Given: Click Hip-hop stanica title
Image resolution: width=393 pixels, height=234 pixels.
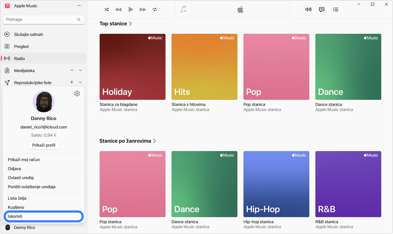Looking at the screenshot, I should click(x=258, y=222).
